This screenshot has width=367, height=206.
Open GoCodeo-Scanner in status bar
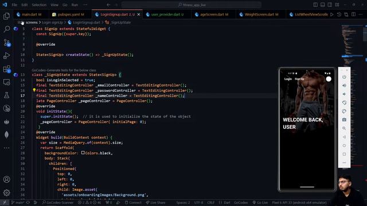pyautogui.click(x=58, y=203)
